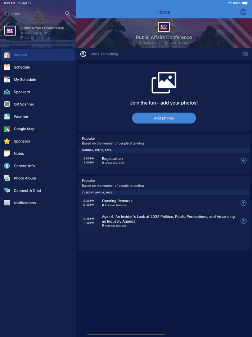Open the Notes label in sidebar

click(x=19, y=153)
